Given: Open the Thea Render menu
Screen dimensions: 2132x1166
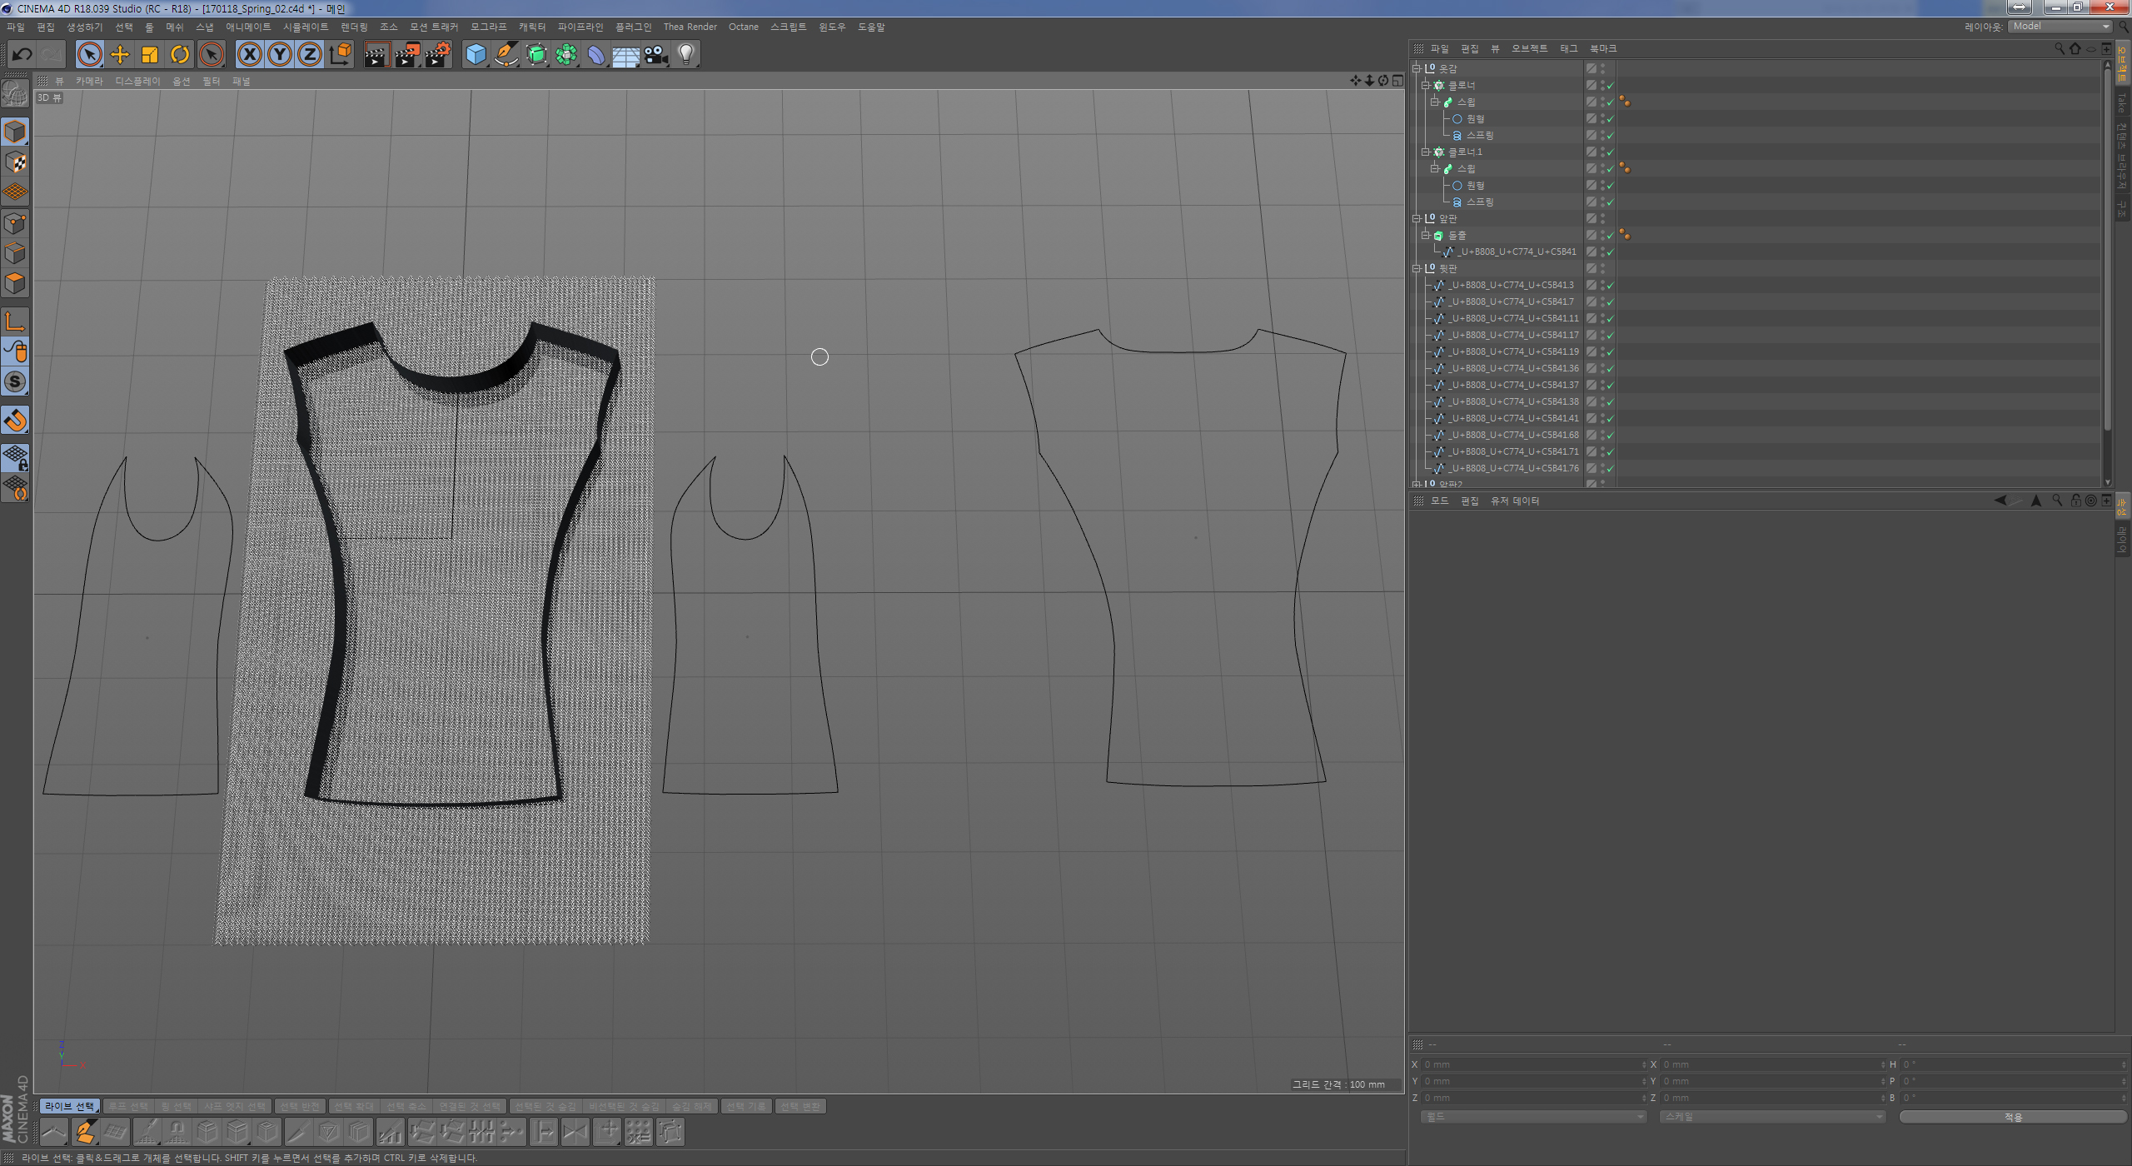Looking at the screenshot, I should point(690,27).
